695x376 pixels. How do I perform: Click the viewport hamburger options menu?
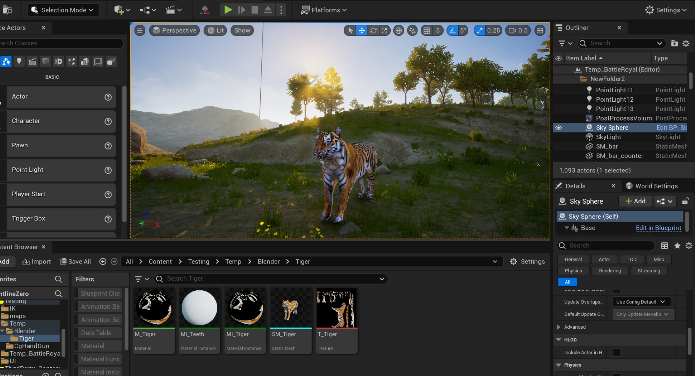pos(140,31)
